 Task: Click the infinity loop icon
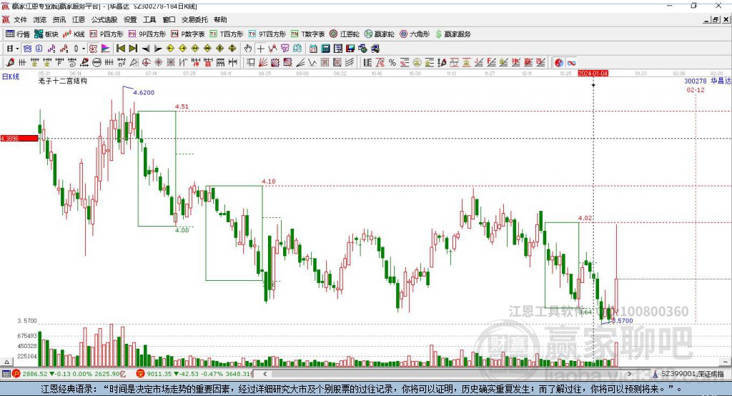[x=571, y=63]
